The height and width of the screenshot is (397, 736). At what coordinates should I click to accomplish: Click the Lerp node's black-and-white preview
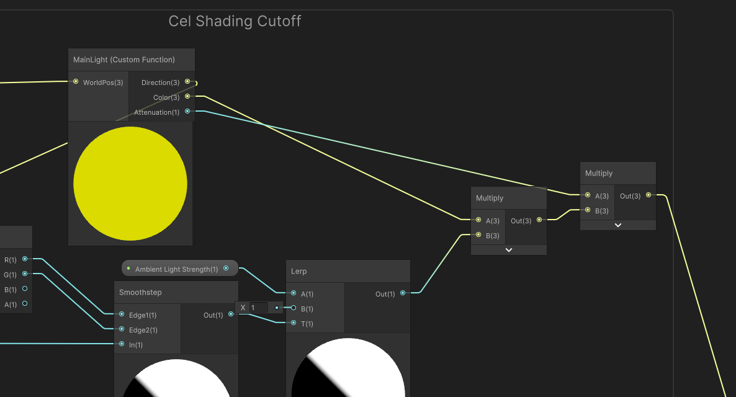click(x=348, y=372)
